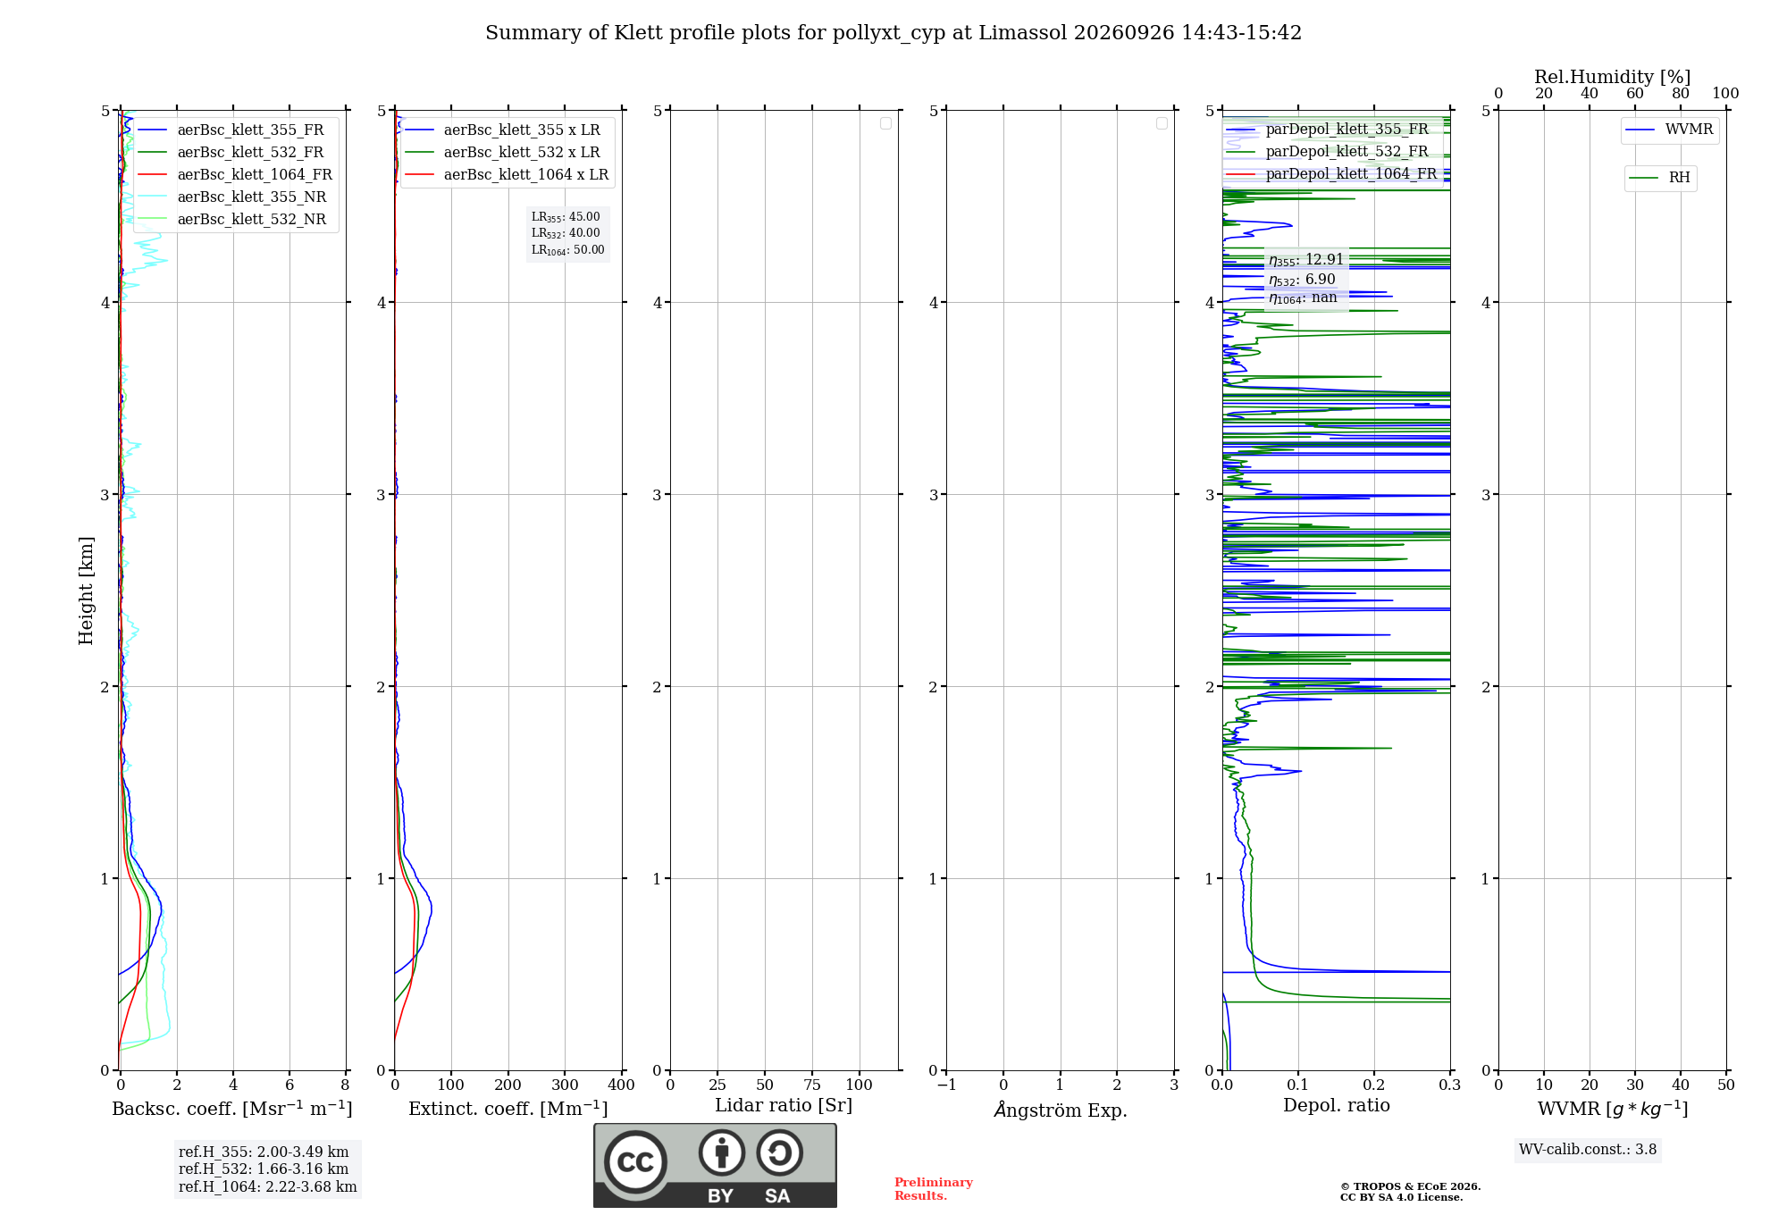1787x1215 pixels.
Task: Click the CC BY SA 4.0 License text
Action: coord(1402,1197)
